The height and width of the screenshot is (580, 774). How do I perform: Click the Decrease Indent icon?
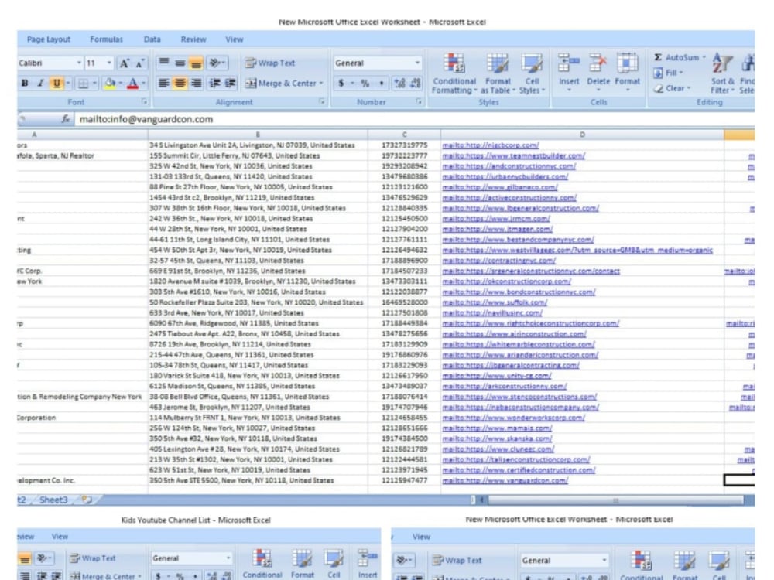point(214,84)
